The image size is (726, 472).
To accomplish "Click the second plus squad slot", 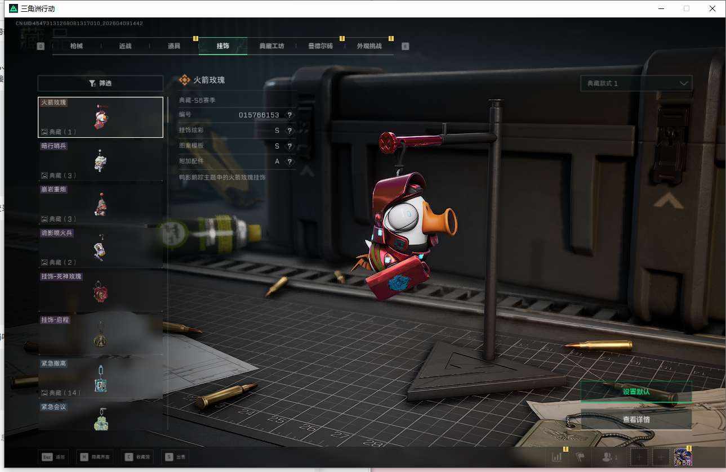I will pos(661,457).
